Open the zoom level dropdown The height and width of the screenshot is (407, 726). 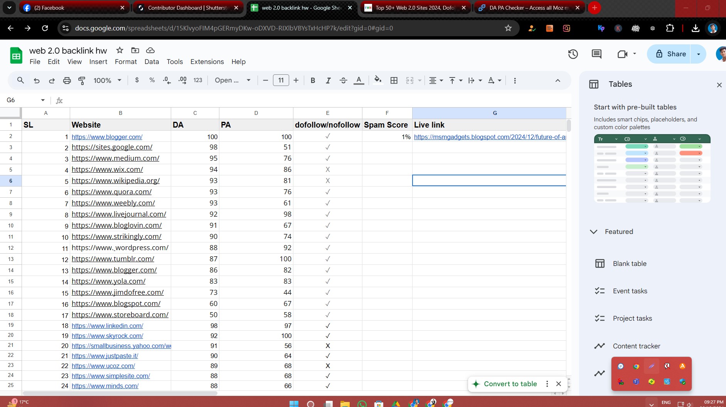[108, 80]
